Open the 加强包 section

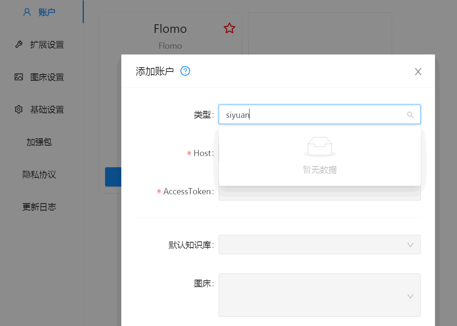(x=40, y=142)
